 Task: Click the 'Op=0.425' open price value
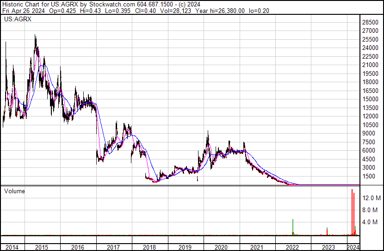tap(62, 11)
